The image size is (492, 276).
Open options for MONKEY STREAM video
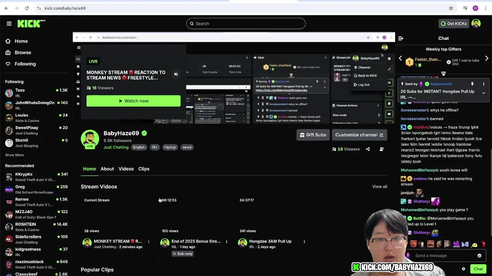click(x=149, y=242)
